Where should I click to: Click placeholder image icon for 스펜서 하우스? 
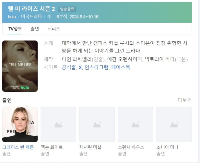[135, 124]
